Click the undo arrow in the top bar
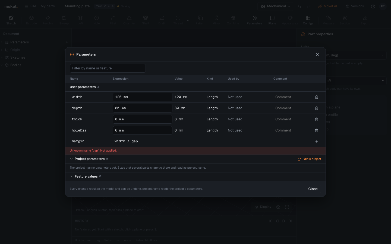 tap(299, 6)
